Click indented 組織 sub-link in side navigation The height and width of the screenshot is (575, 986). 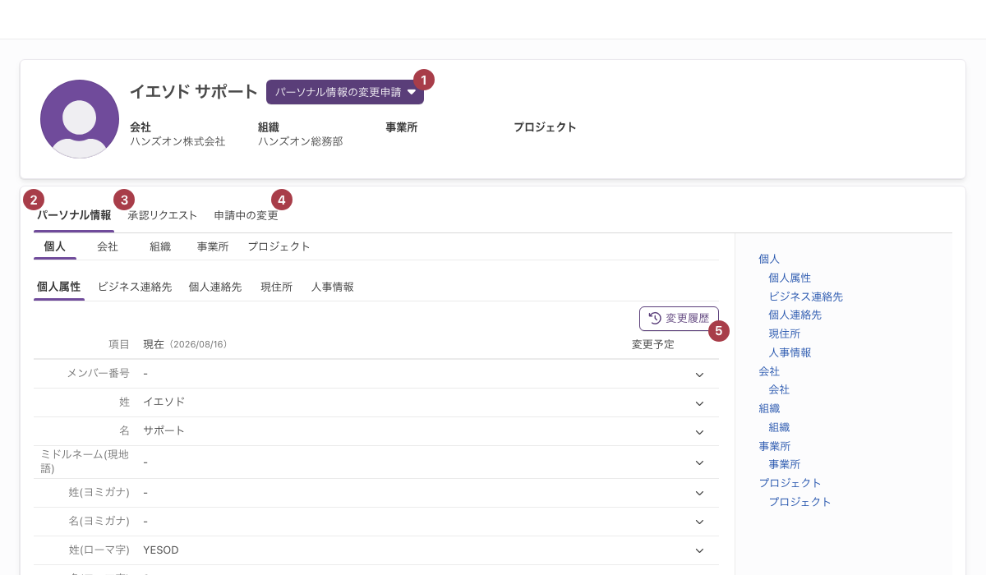[x=779, y=427]
